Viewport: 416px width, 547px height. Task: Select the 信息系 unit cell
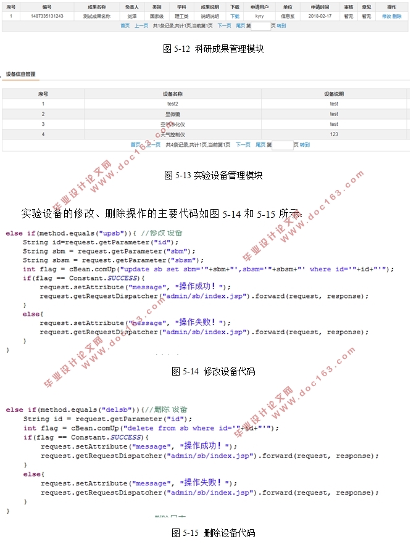click(x=288, y=16)
